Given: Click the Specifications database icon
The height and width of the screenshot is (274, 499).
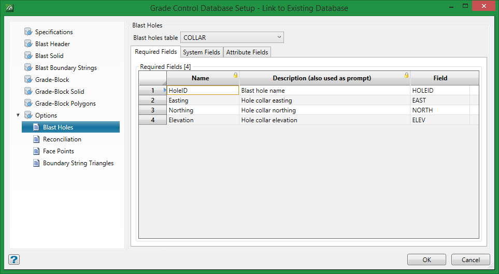Looking at the screenshot, I should (28, 32).
